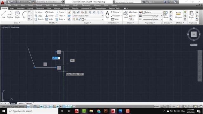The image size is (203, 114).
Task: Select the Arc tool
Action: [x=24, y=15]
